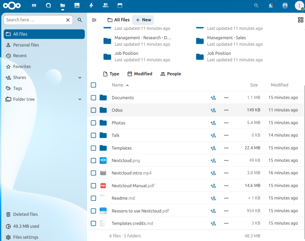The image size is (305, 241).
Task: Open the Photos app icon in top bar
Action: [77, 5]
